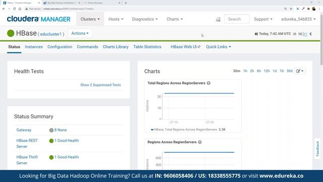This screenshot has width=323, height=182.
Task: Switch to the Instances tab
Action: pos(34,47)
